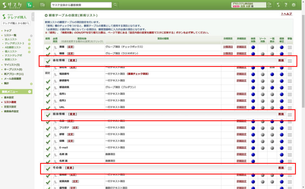The width and height of the screenshot is (305, 189).
Task: Open the settings gear icon in header
Action: pos(294,5)
